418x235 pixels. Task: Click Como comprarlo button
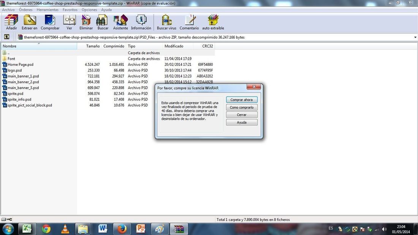(x=242, y=107)
